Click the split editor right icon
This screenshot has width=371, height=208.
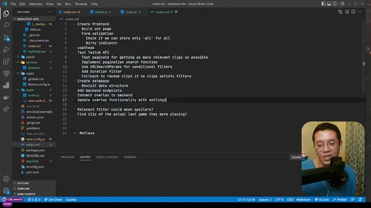pos(353,12)
